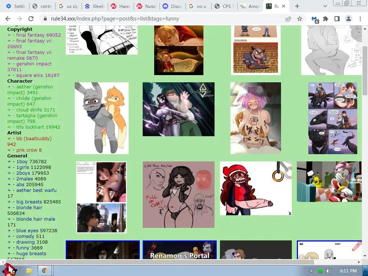The image size is (368, 276).
Task: Open the tab search dropdown chevron
Action: coord(325,6)
